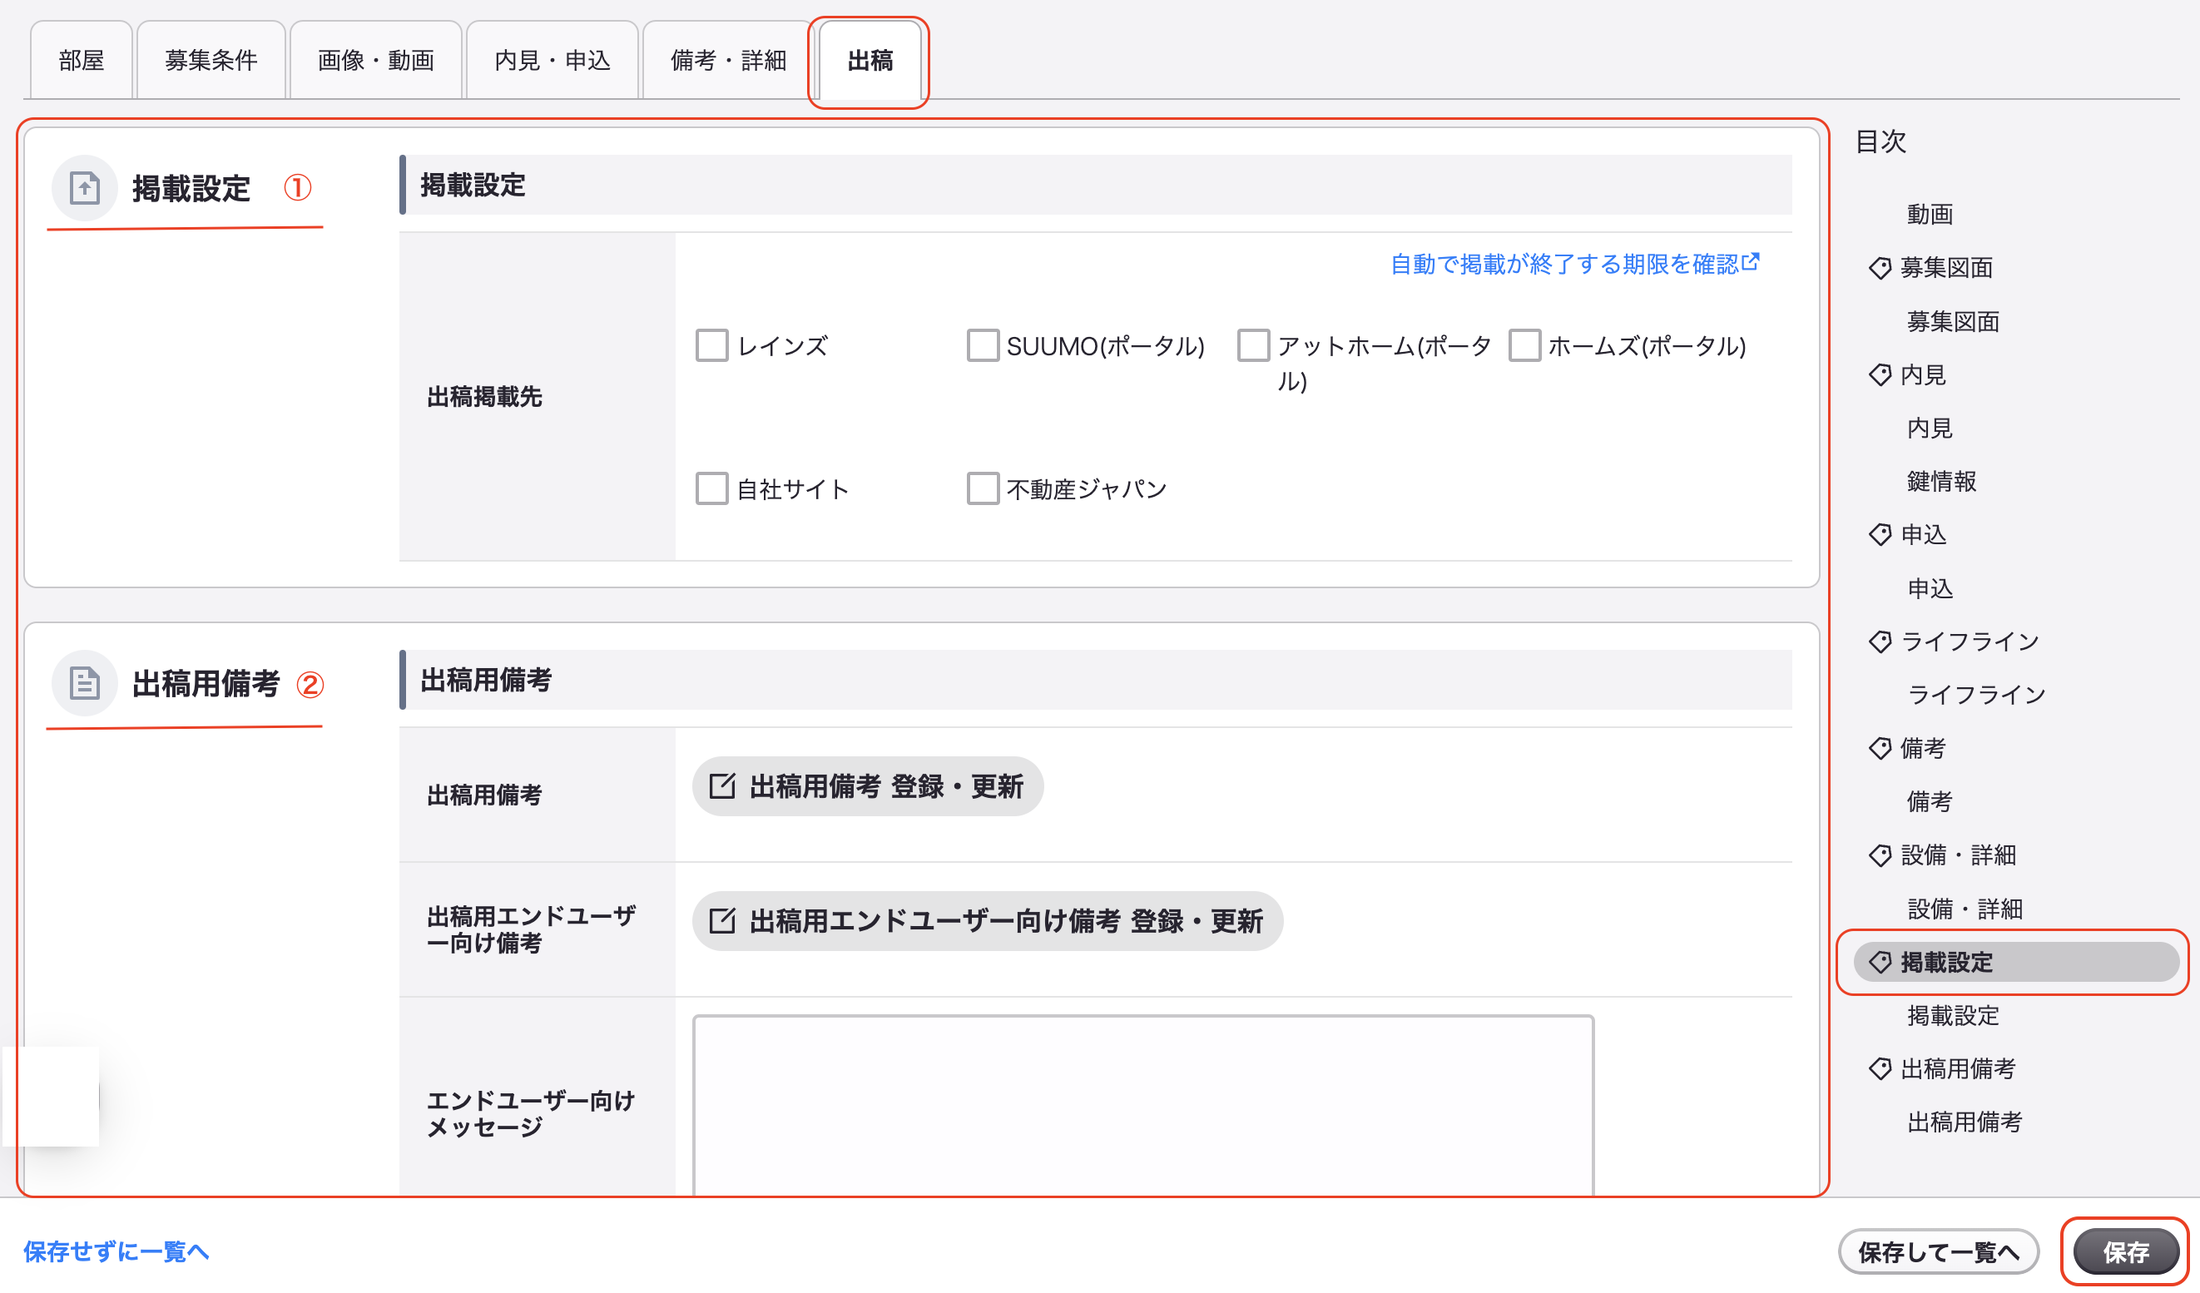
Task: Select 設備・詳細 sub-item in 目次
Action: point(1965,909)
